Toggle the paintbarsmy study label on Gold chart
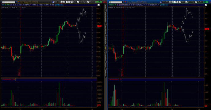 pos(59,5)
